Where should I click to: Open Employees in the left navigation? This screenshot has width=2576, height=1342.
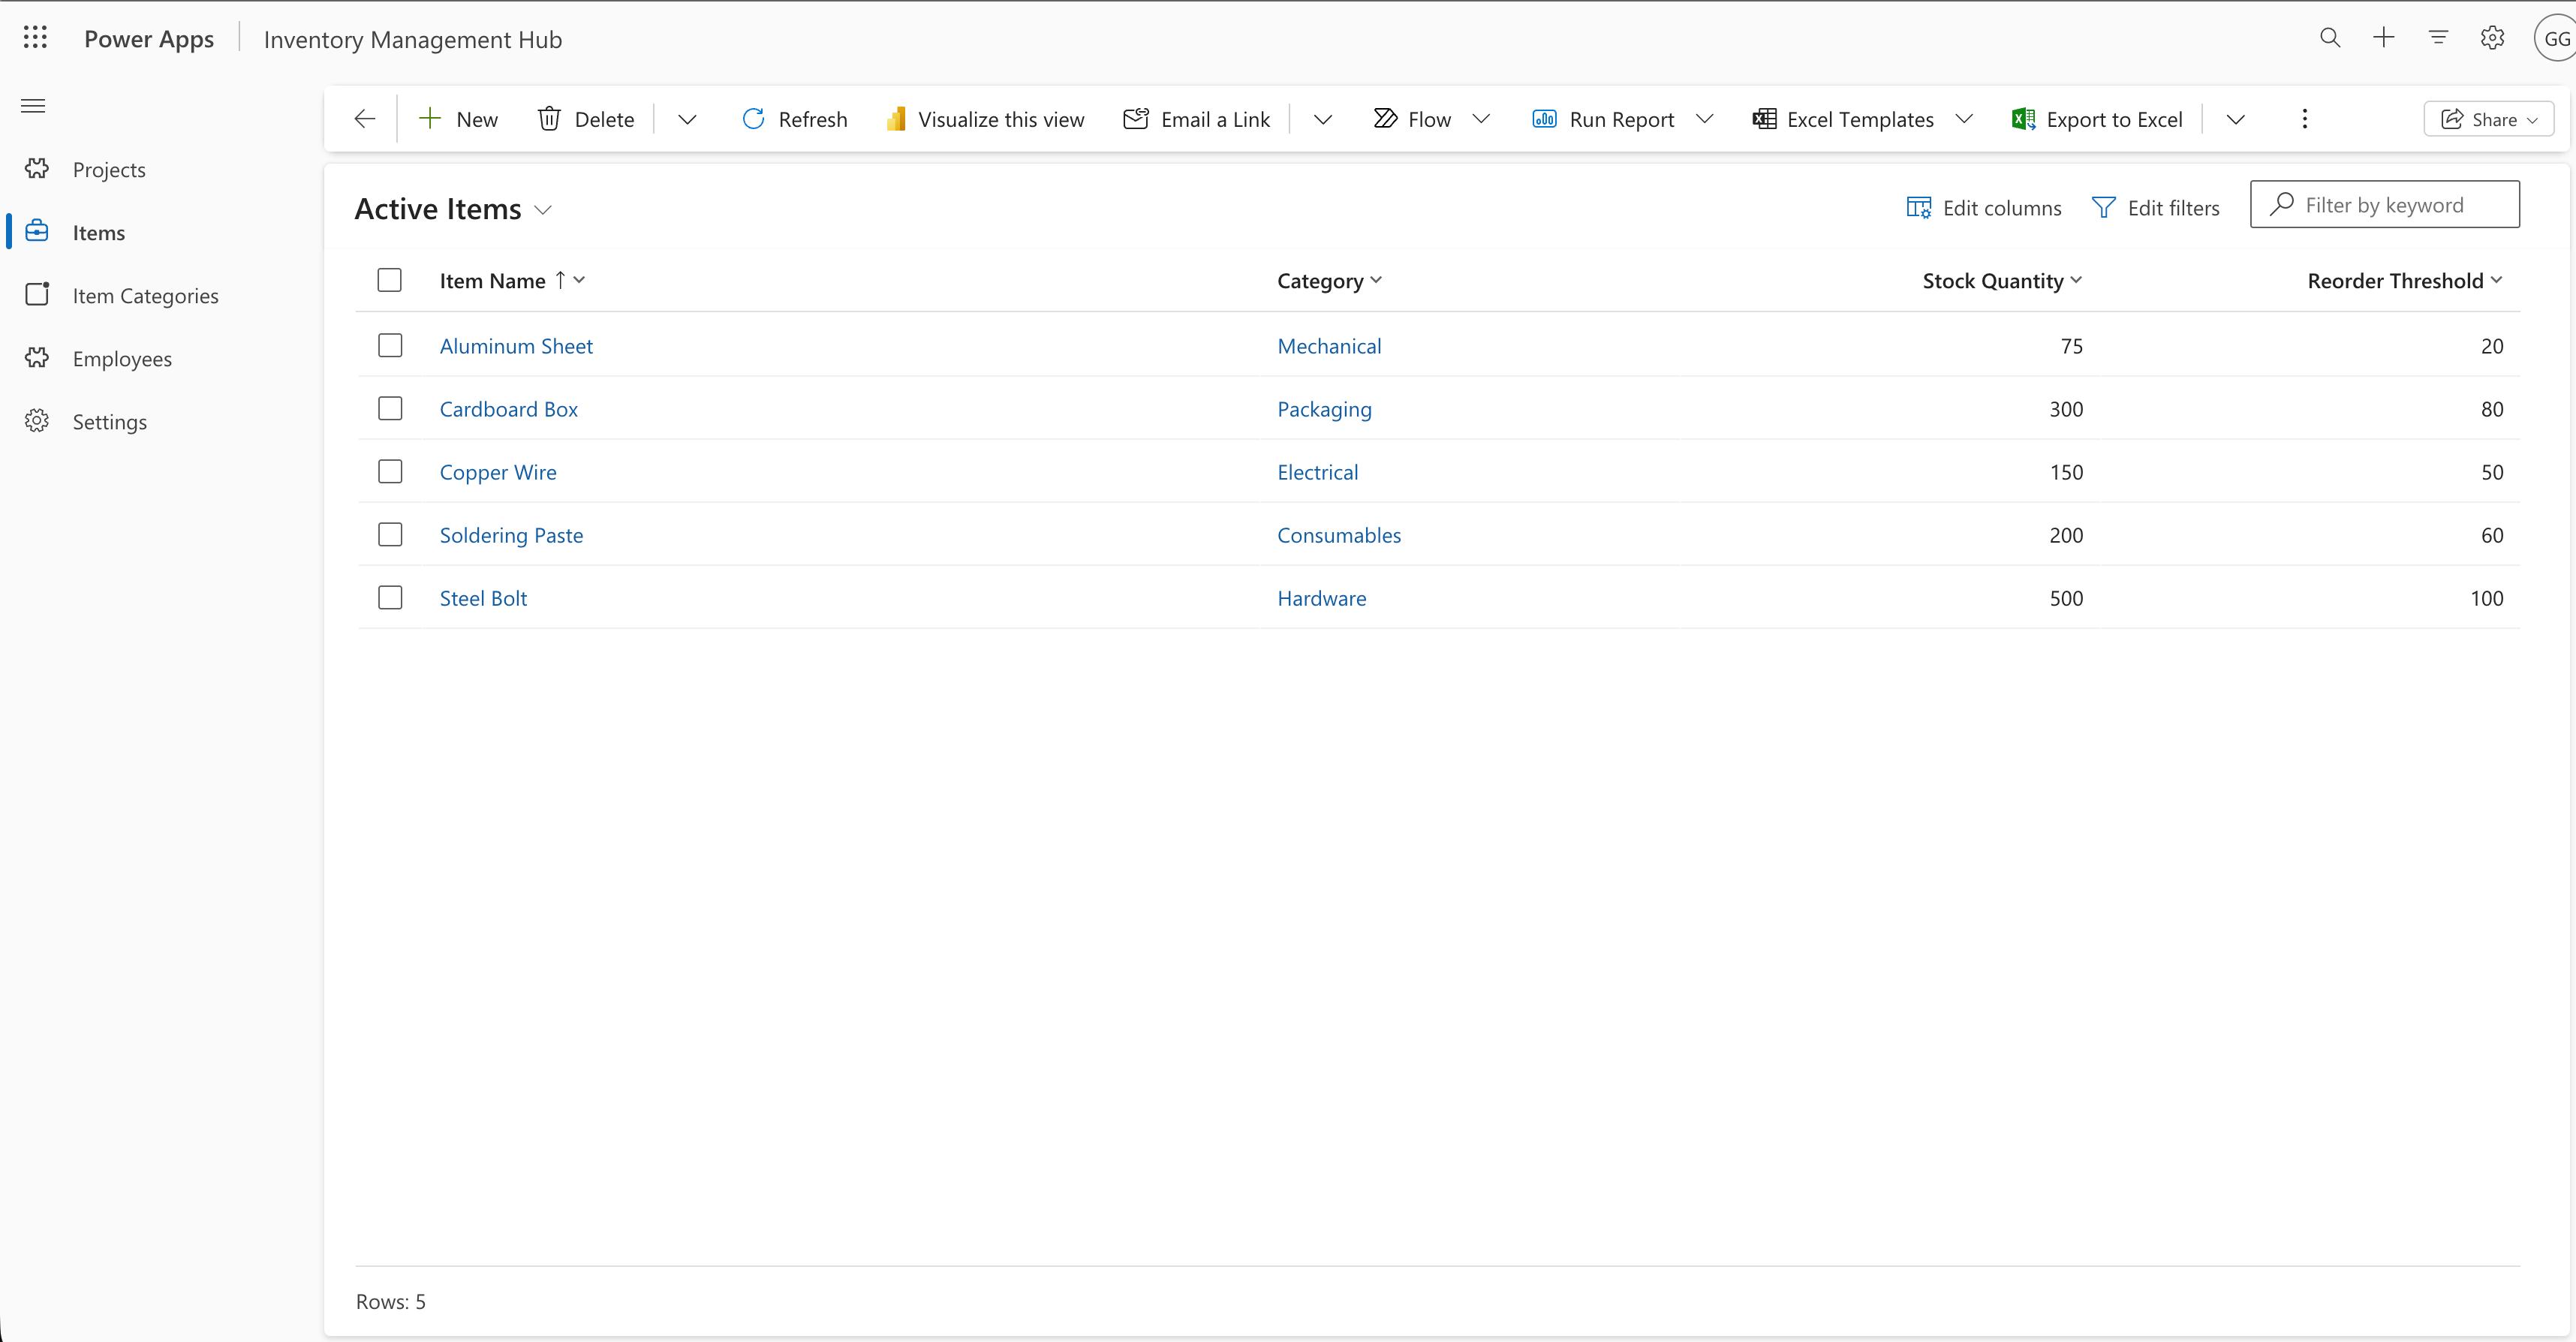[122, 359]
